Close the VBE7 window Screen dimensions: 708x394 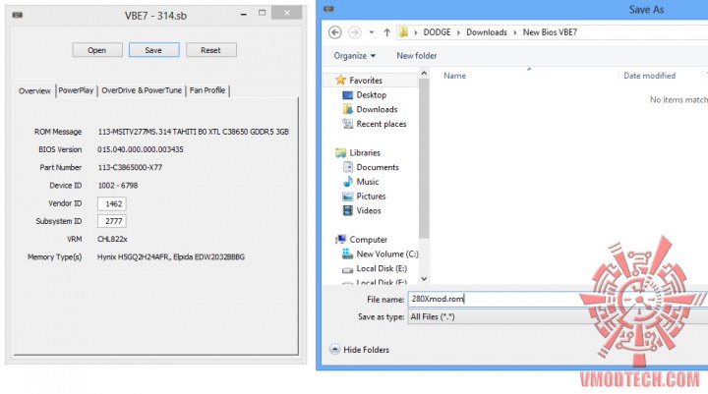(287, 13)
